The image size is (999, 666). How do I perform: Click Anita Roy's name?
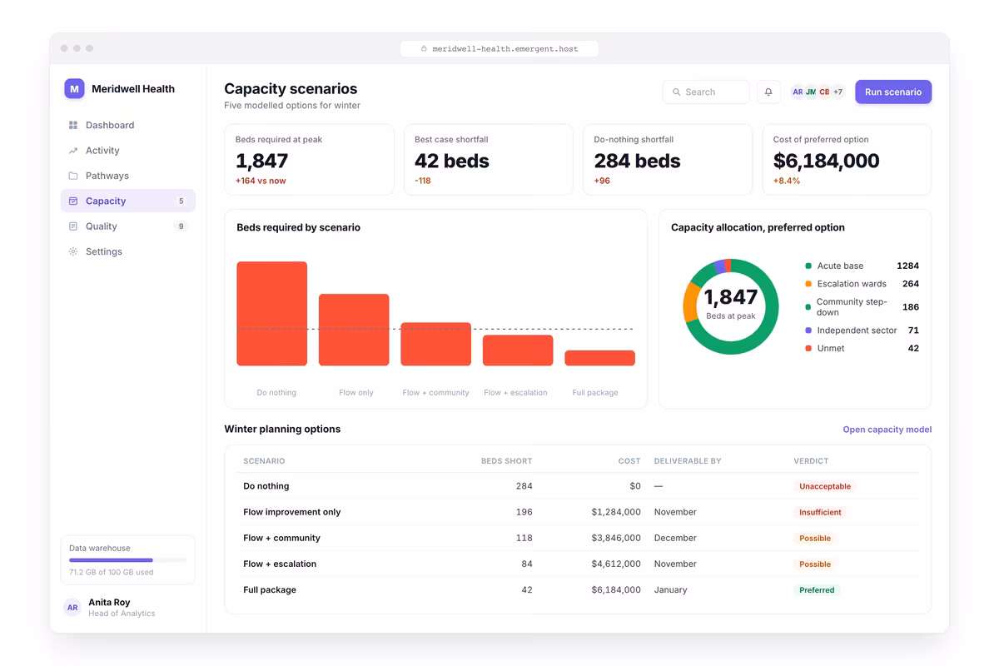[x=109, y=602]
